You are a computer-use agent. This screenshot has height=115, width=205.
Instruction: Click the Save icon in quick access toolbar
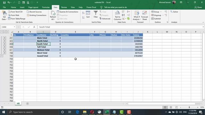(4, 3)
